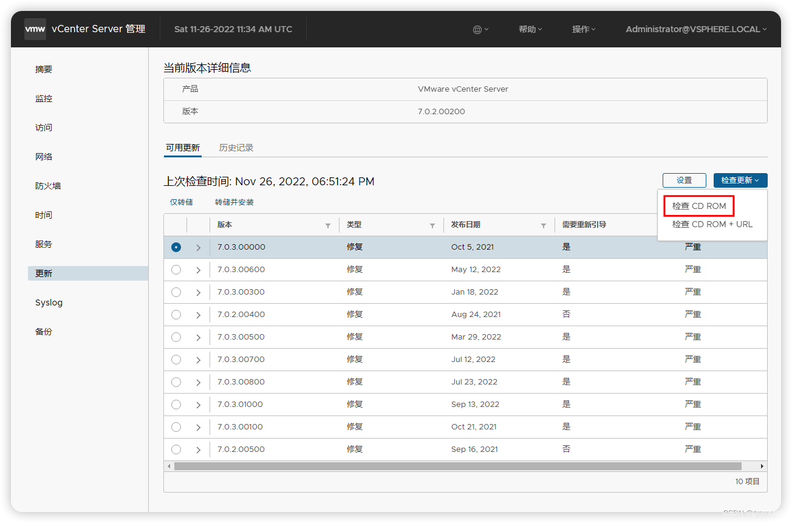The image size is (792, 523).
Task: Click the 需要重新引导 column header
Action: [584, 225]
